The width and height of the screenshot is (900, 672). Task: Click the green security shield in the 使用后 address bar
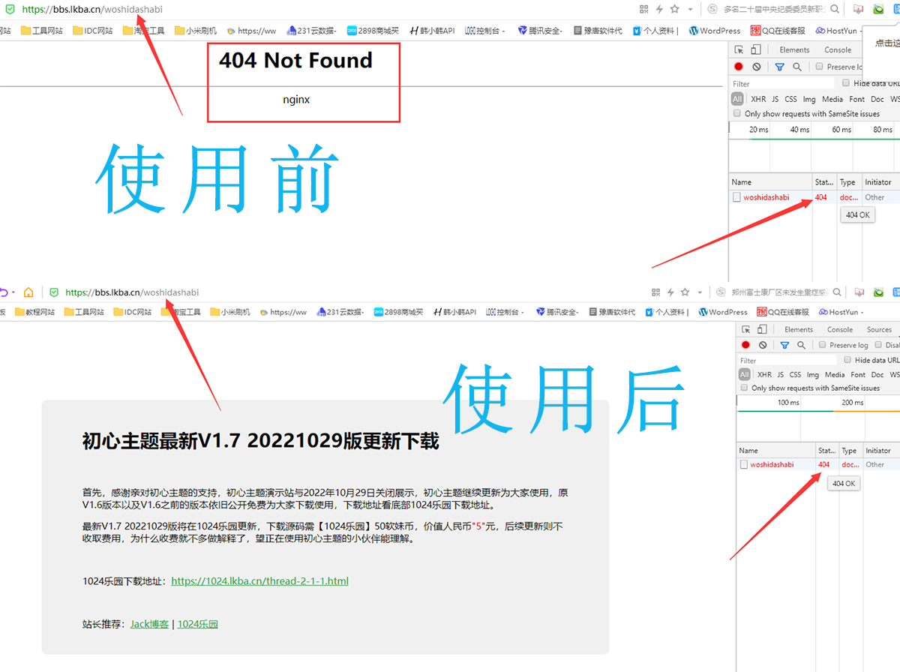coord(54,292)
